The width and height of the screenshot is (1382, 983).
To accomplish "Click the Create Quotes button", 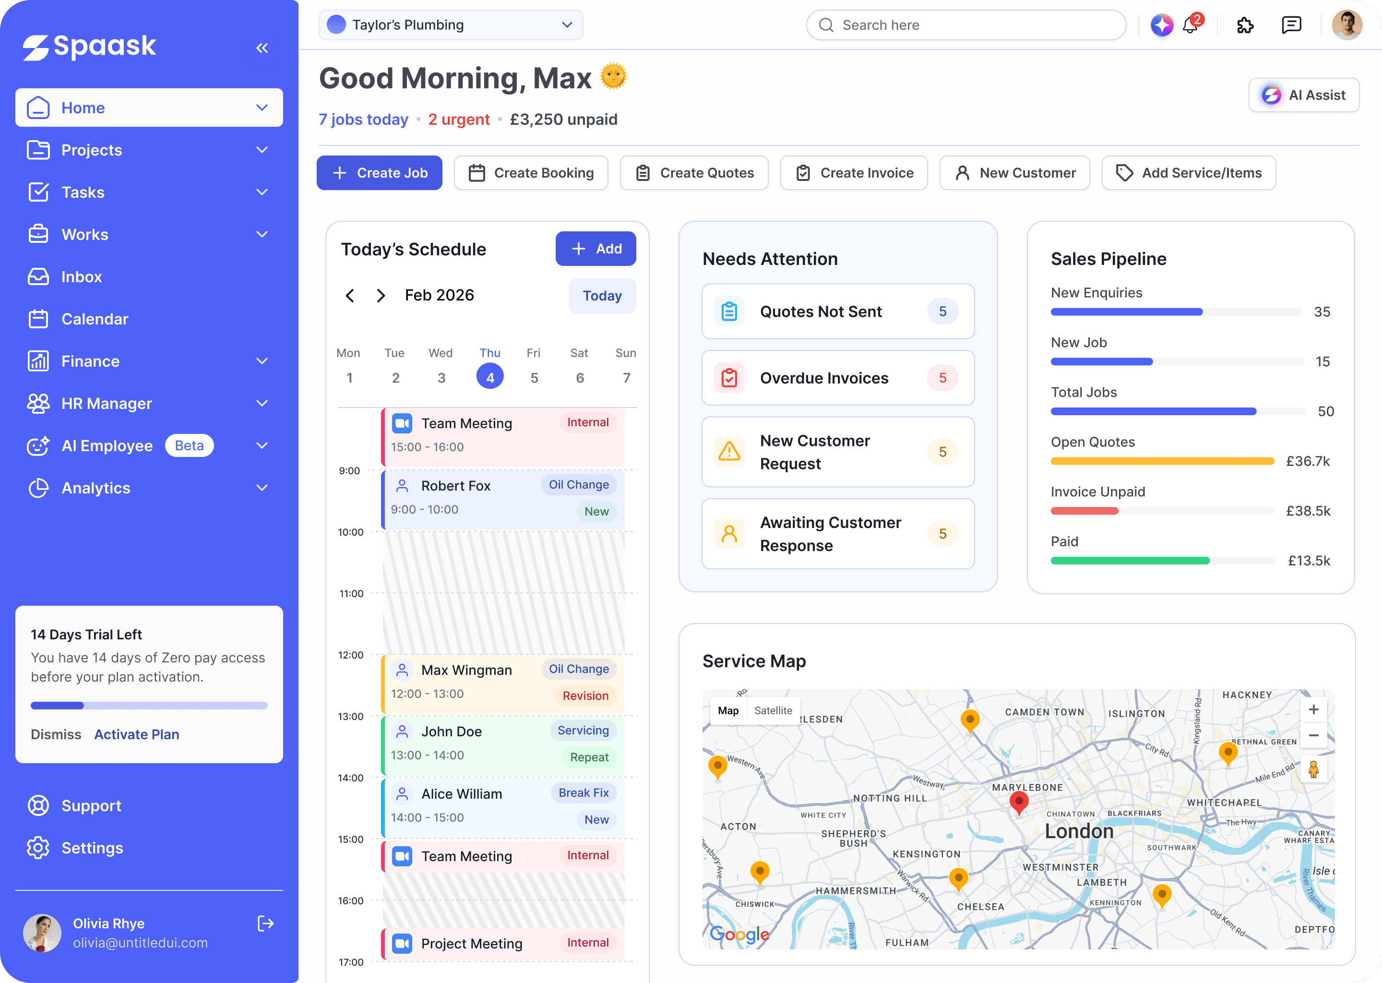I will 694,173.
